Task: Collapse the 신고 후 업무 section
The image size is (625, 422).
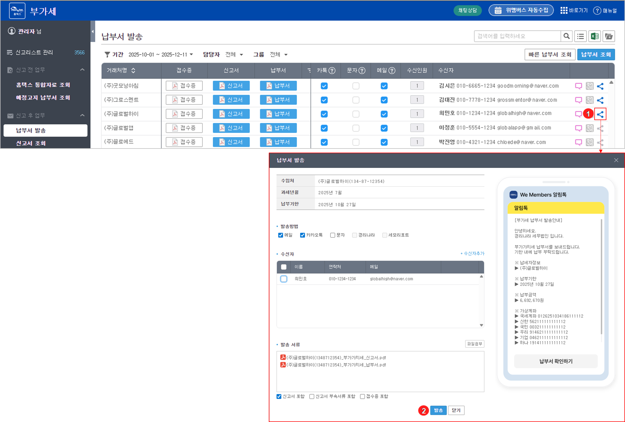Action: pyautogui.click(x=82, y=115)
